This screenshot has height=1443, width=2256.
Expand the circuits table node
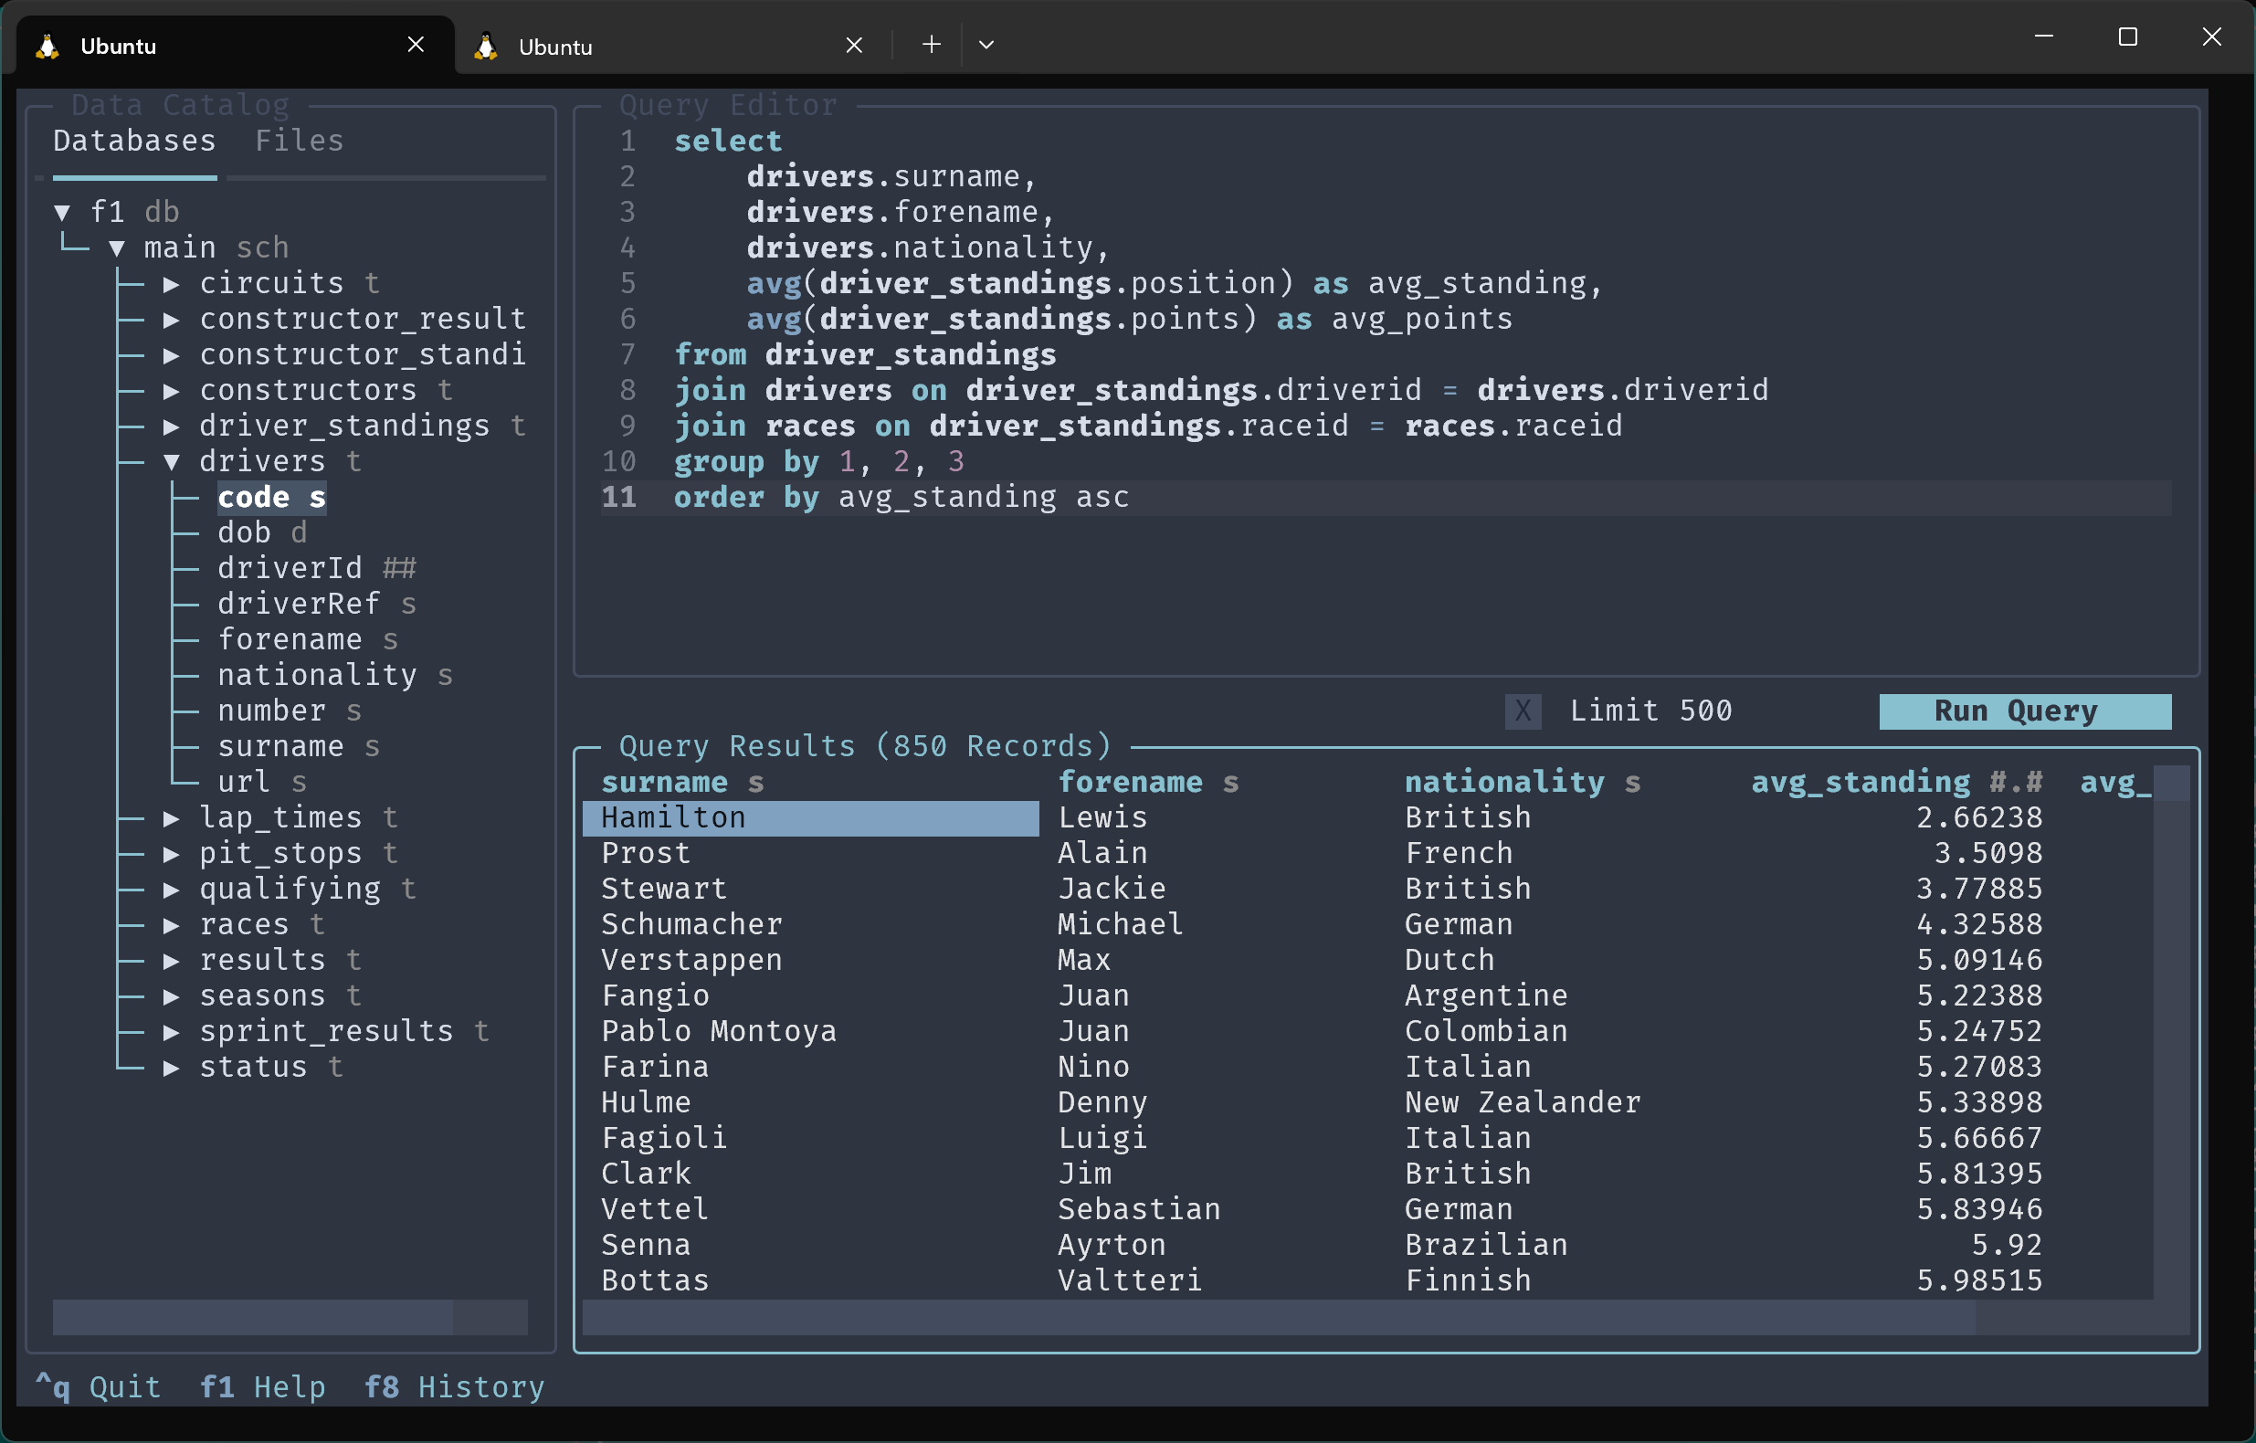pos(177,281)
